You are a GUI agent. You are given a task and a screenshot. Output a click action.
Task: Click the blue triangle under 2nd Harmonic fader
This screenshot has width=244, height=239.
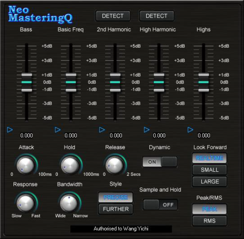102,130
